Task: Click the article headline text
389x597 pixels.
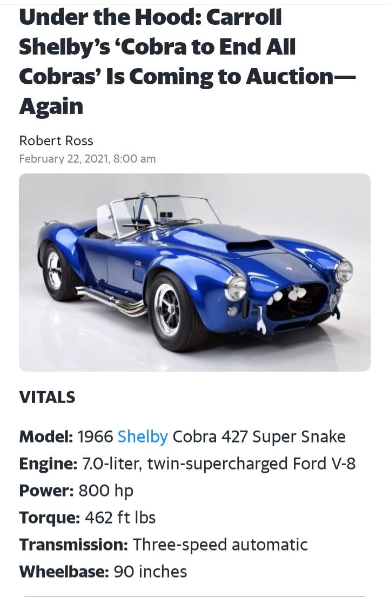Action: [x=187, y=47]
